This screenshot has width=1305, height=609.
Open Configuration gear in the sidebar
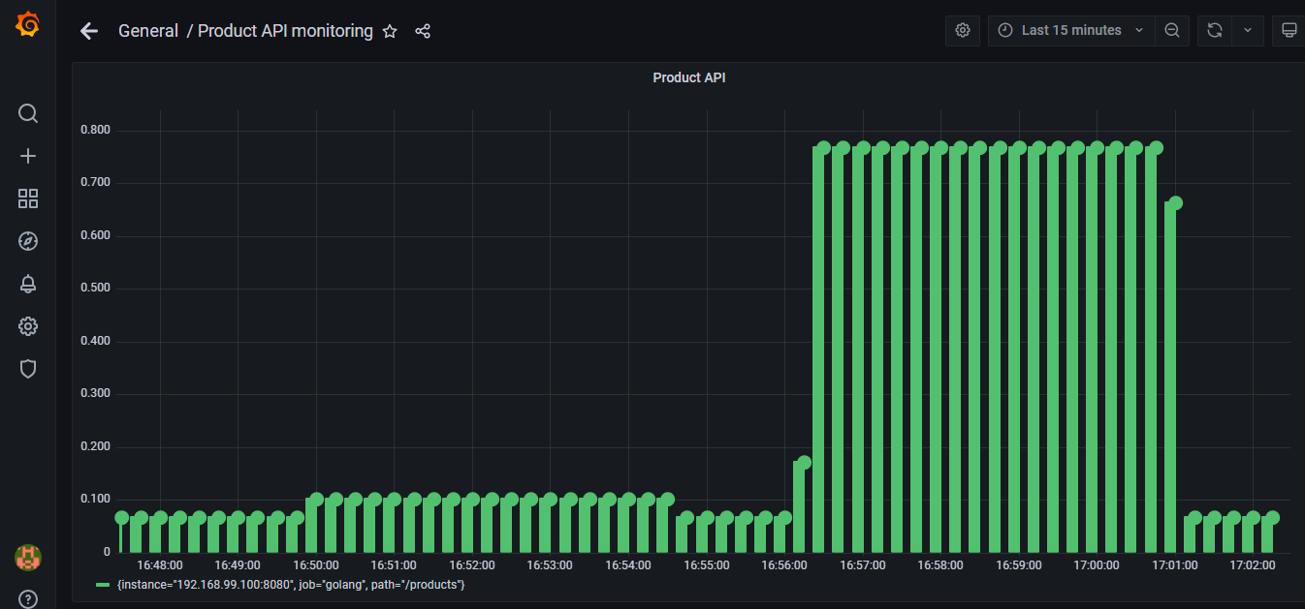click(x=28, y=326)
